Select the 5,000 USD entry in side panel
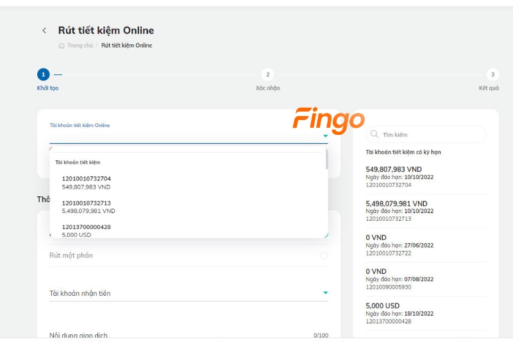Image resolution: width=513 pixels, height=342 pixels. [x=426, y=313]
